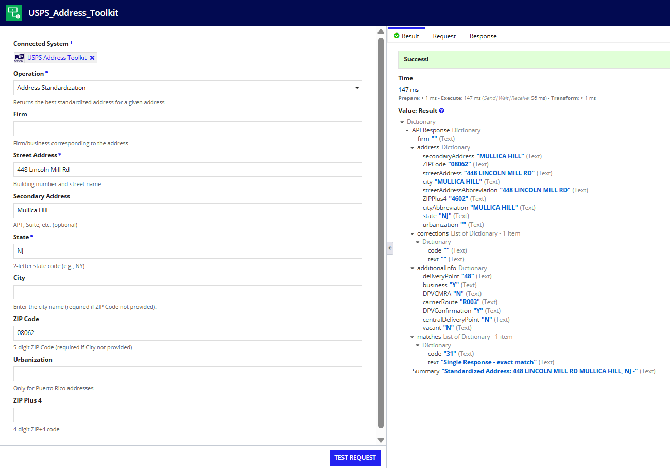Click the ZIP Code field

click(187, 333)
